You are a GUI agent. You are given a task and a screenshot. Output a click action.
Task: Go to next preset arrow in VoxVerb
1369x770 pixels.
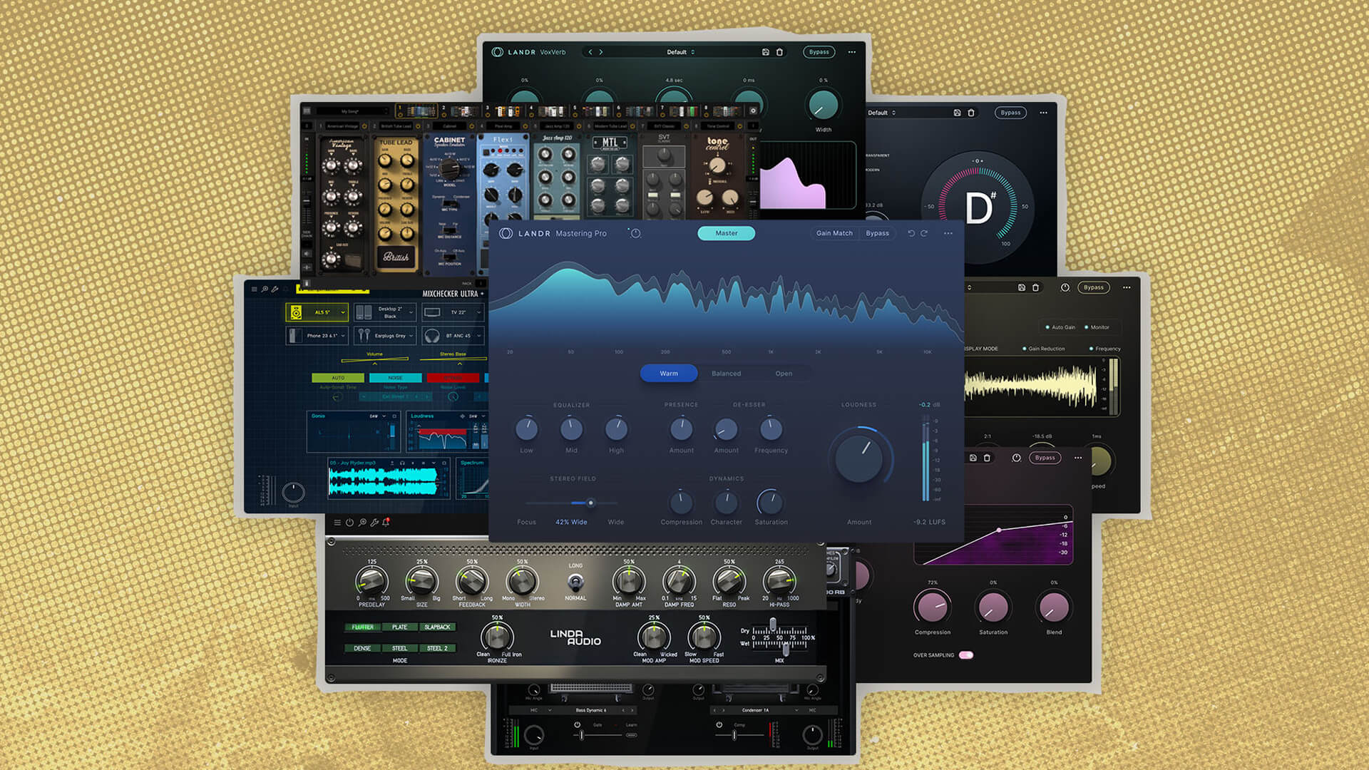(x=601, y=52)
